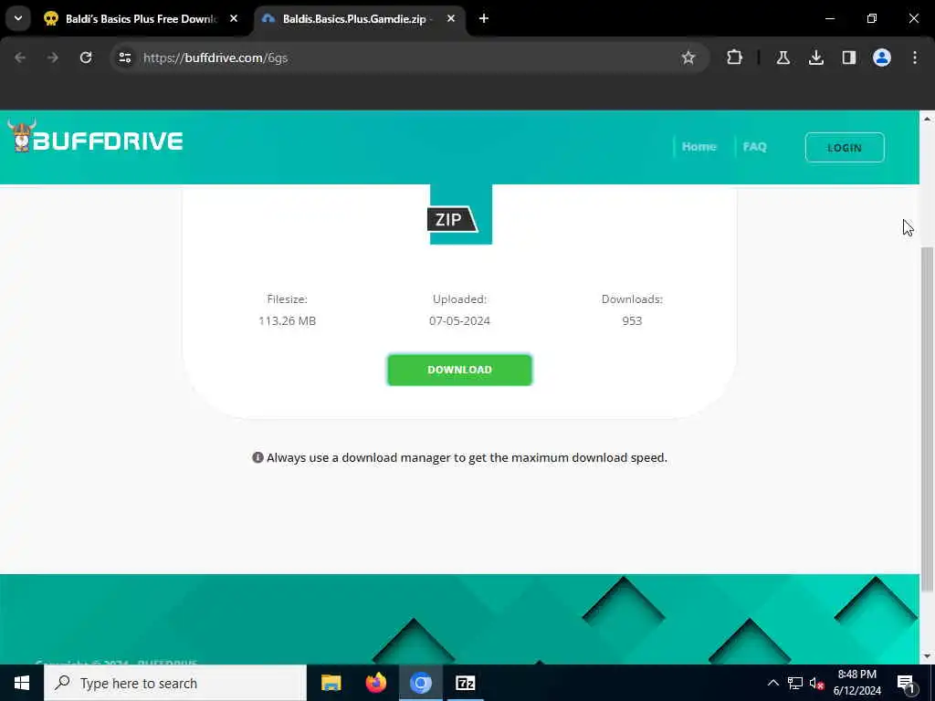
Task: Click the 'Type here to search' taskbar box
Action: click(175, 683)
